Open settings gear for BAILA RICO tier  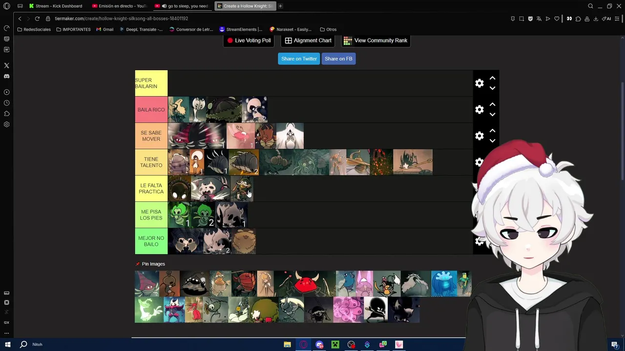479,110
